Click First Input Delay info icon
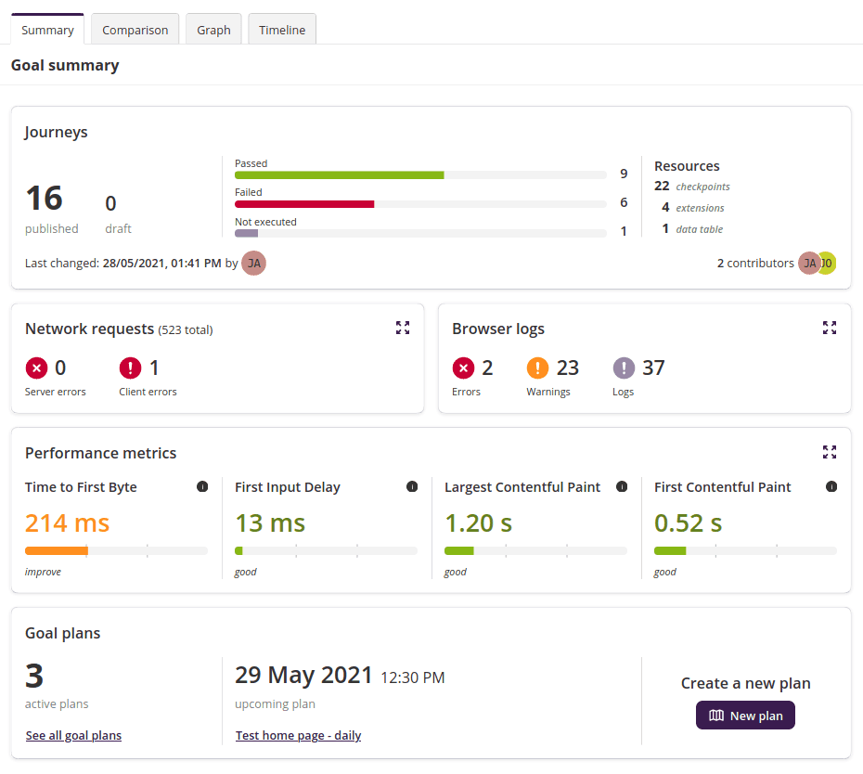 pos(412,487)
